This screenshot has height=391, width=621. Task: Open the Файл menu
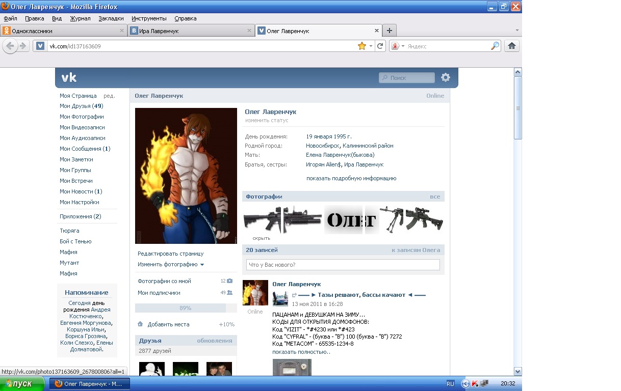pos(10,18)
